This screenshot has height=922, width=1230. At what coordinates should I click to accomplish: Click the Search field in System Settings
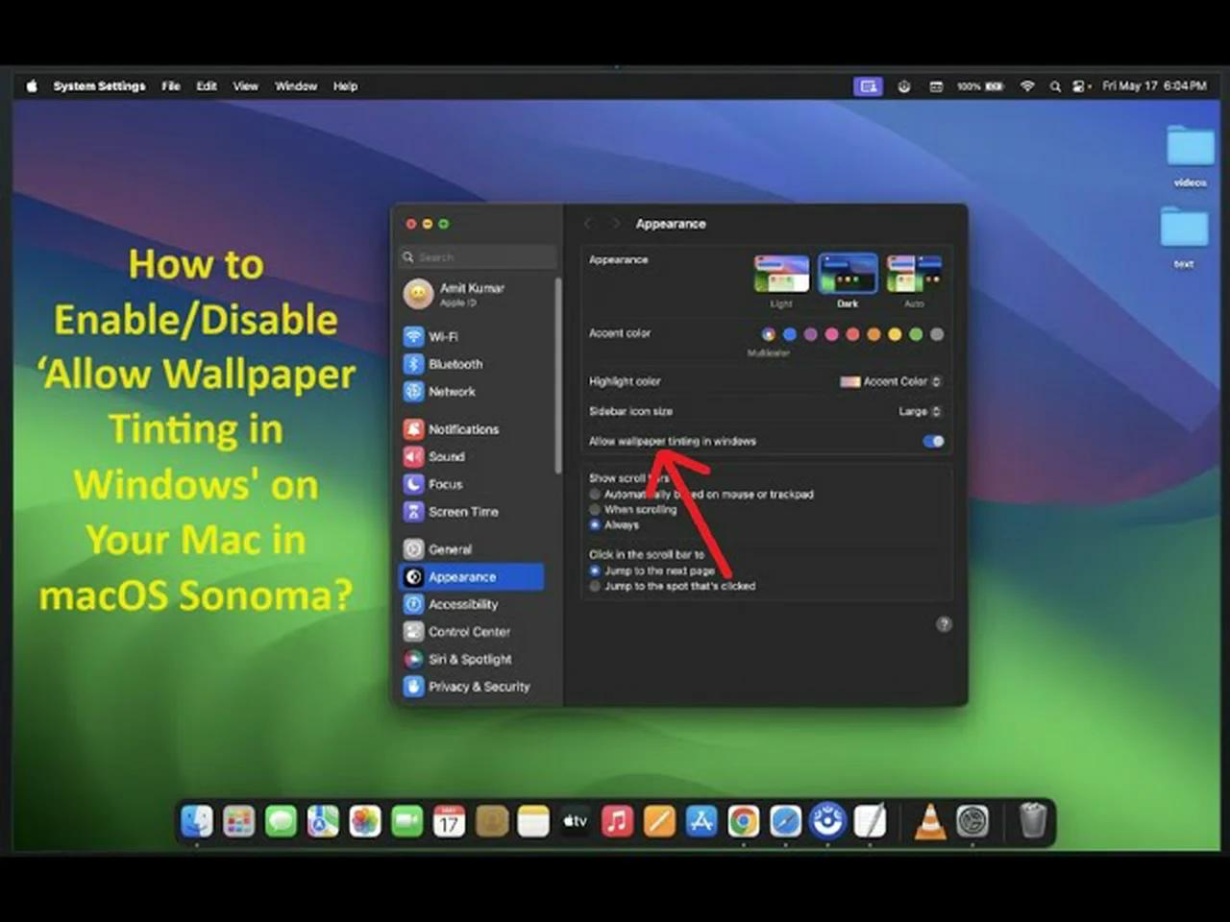pyautogui.click(x=479, y=257)
